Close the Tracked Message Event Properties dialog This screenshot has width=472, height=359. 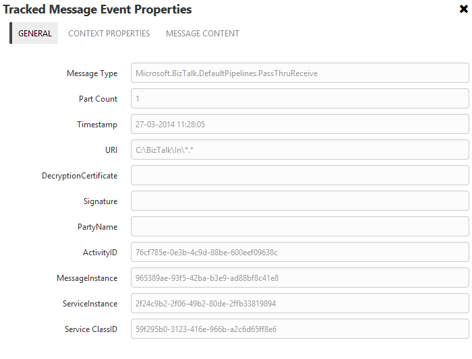click(463, 9)
